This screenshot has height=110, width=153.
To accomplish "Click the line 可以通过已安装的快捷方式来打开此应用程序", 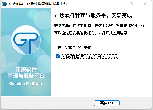I will coord(92,33).
